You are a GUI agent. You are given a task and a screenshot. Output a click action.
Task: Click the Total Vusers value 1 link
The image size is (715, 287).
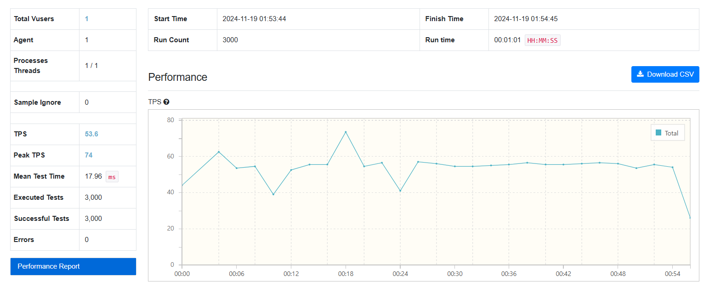click(x=87, y=19)
